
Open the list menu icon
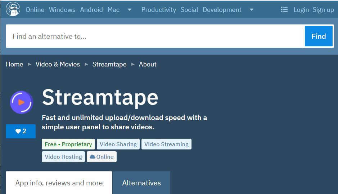(x=284, y=9)
